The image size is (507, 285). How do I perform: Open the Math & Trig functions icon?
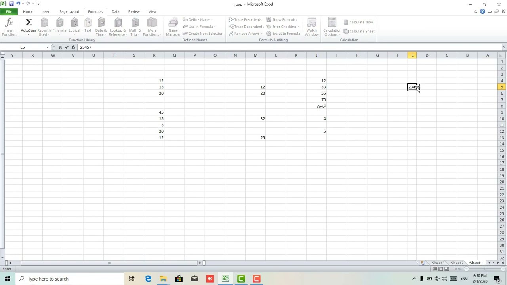click(135, 23)
